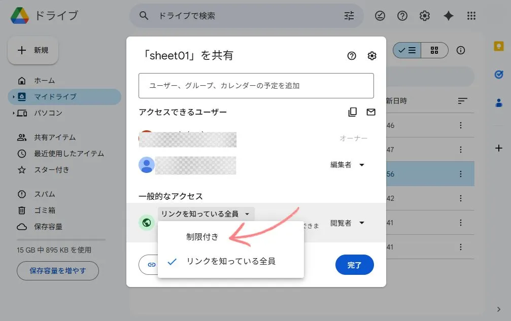Open Drive settings gear in header
Screen dimensions: 511x321
(x=424, y=16)
